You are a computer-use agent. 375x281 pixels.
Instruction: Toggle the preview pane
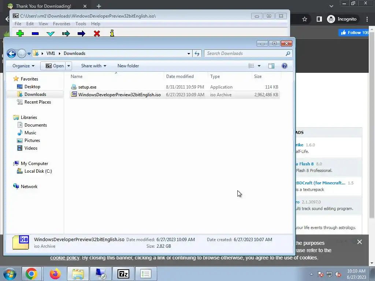(271, 66)
